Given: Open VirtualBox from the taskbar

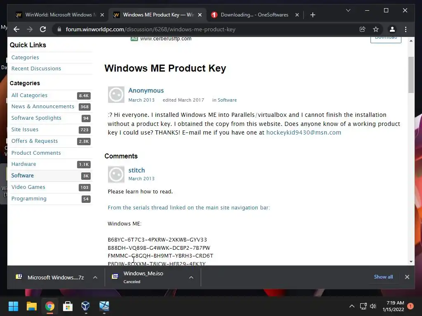Looking at the screenshot, I should (x=86, y=306).
